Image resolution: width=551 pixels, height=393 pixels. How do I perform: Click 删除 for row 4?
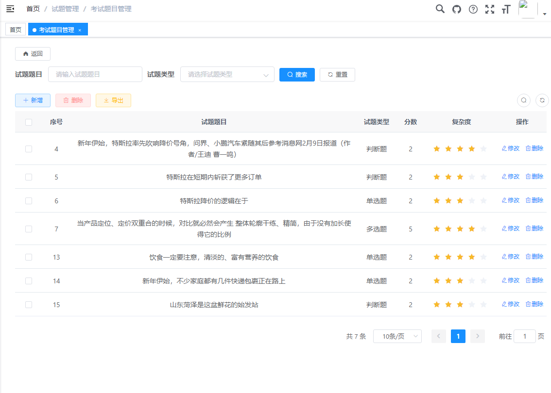click(534, 148)
